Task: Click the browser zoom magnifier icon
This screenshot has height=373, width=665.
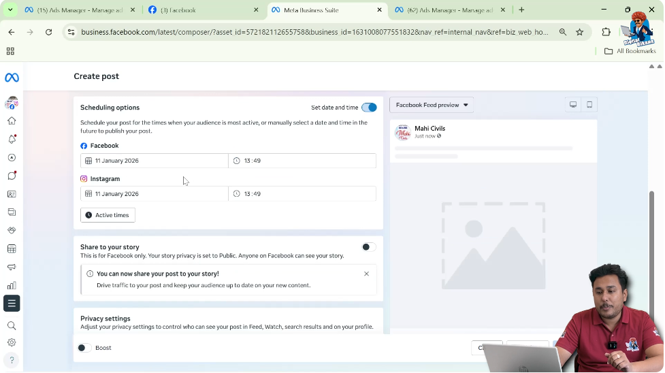Action: point(563,32)
